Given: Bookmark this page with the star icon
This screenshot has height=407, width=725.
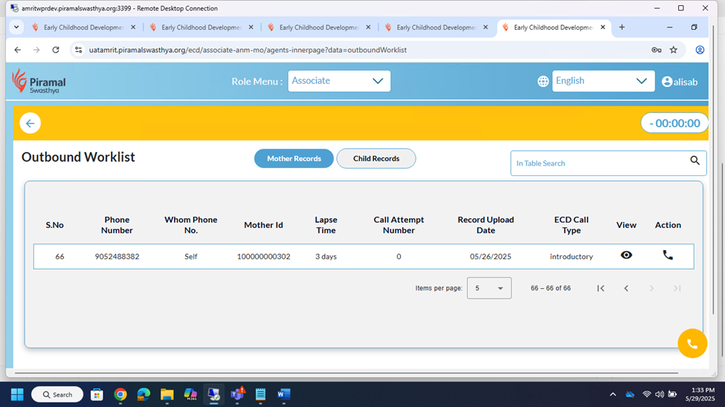Looking at the screenshot, I should point(673,50).
